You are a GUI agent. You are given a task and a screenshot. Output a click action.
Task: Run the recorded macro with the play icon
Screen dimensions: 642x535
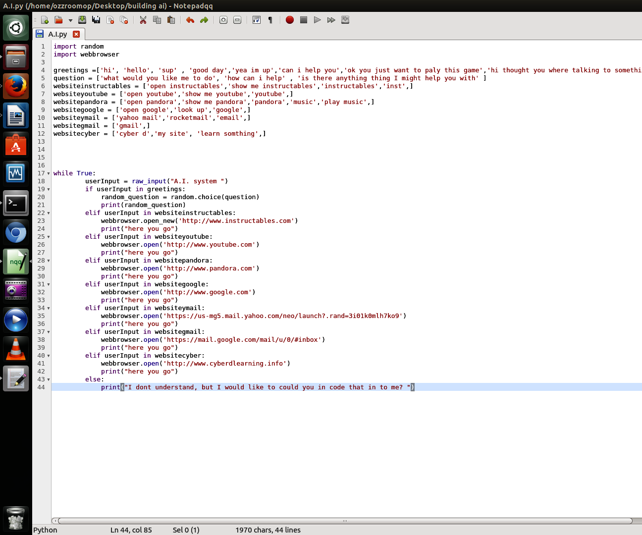coord(317,20)
